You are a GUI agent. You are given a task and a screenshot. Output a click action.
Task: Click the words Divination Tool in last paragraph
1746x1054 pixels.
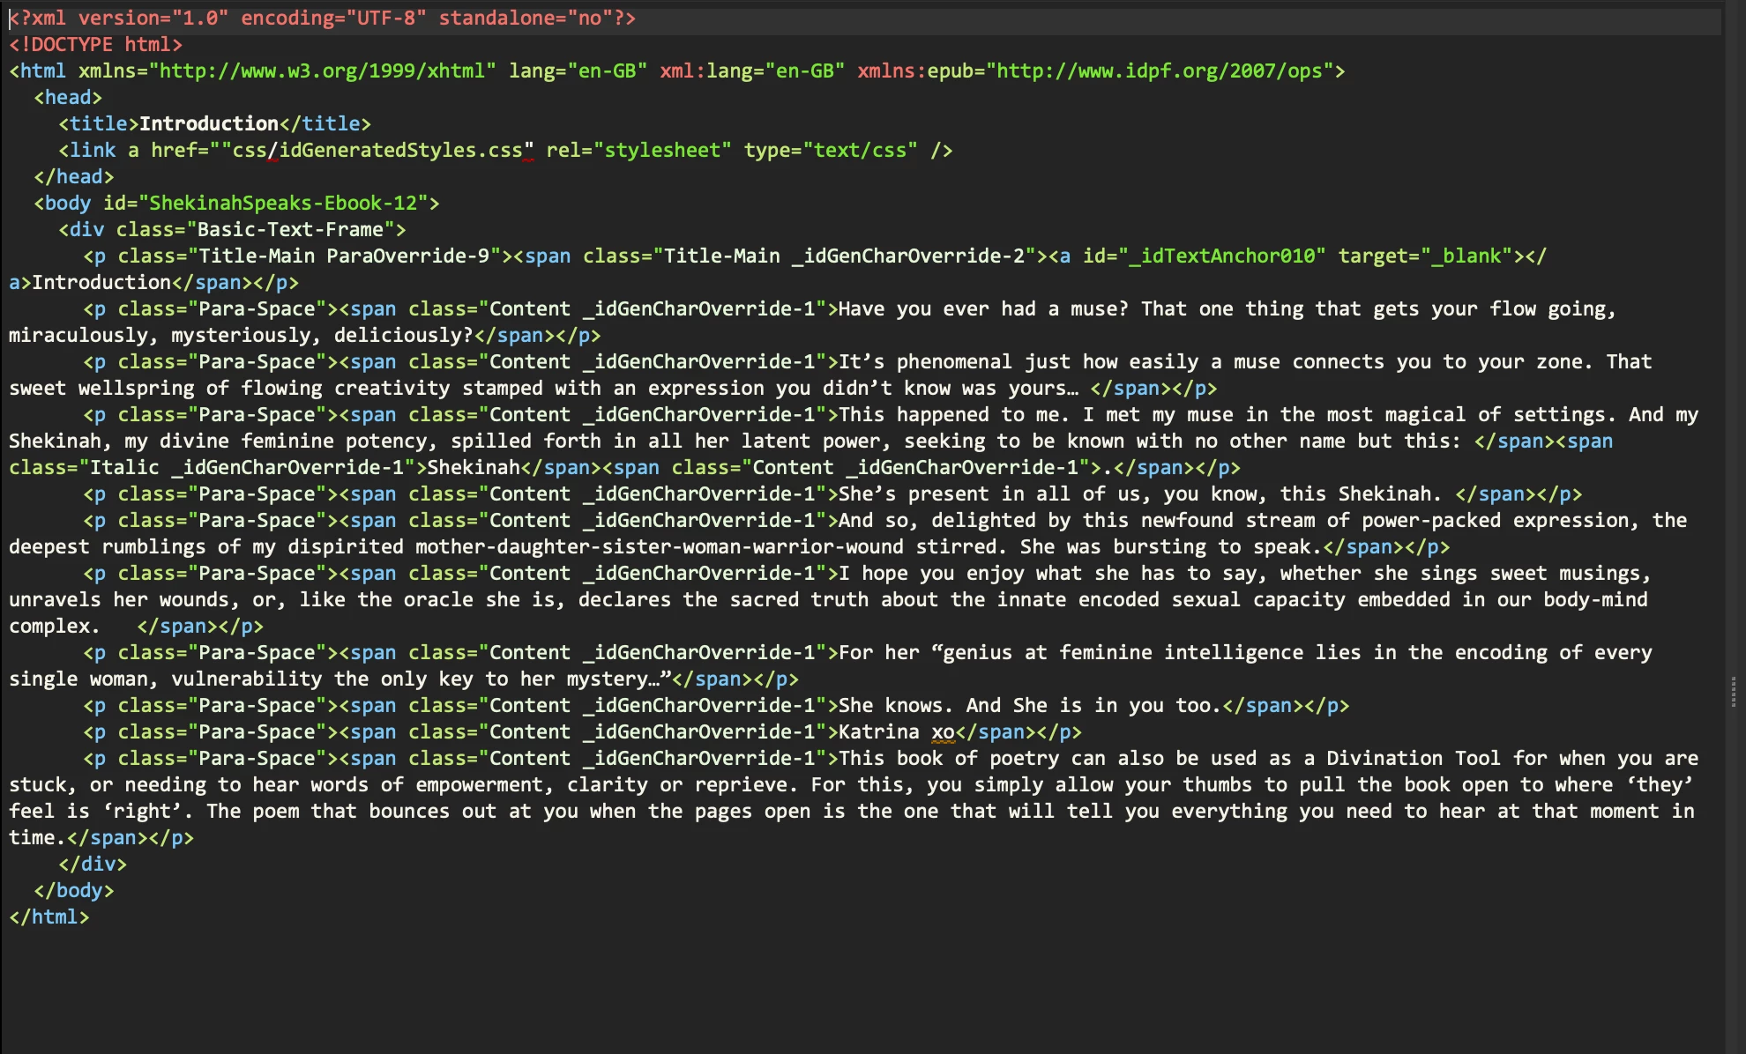click(1413, 758)
